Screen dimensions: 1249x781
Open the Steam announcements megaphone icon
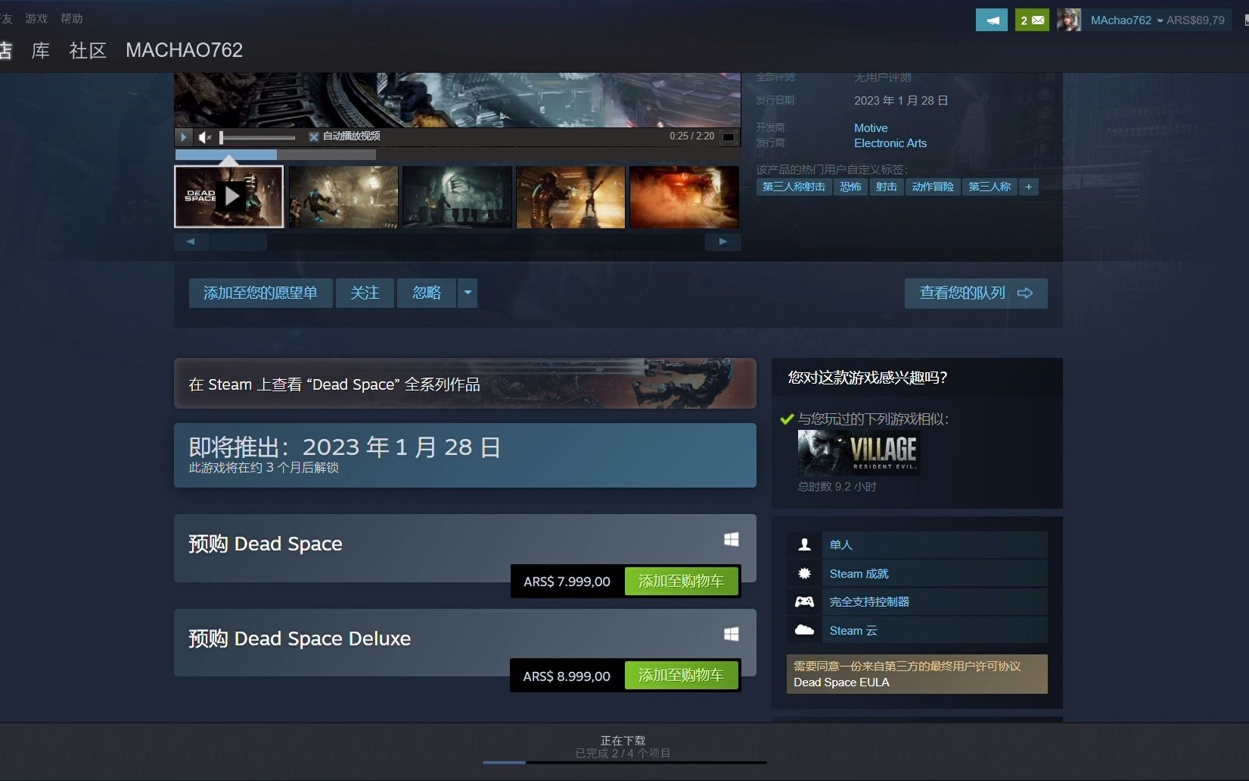pos(991,20)
